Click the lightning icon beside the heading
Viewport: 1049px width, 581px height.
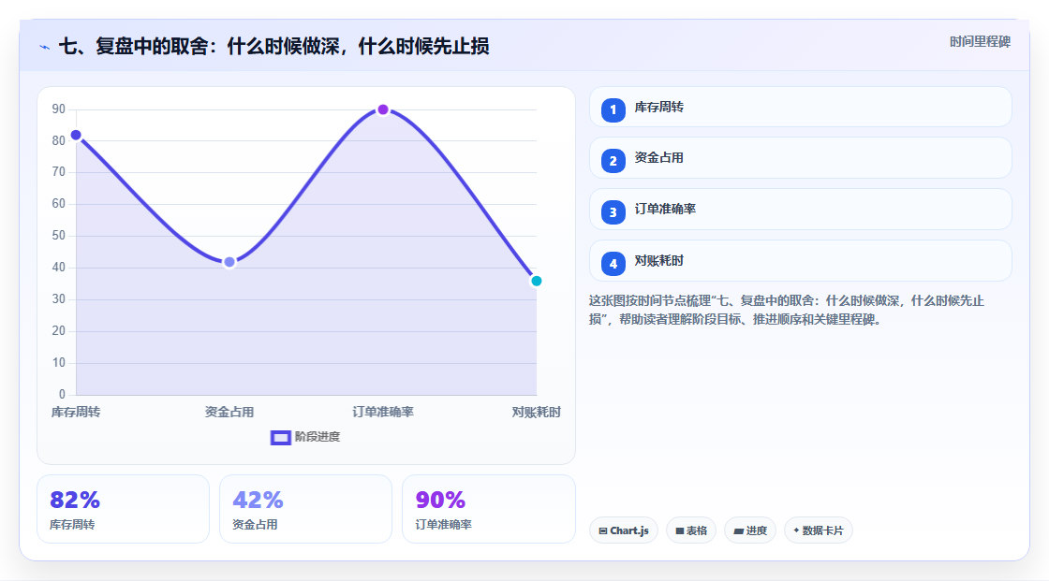[x=45, y=47]
